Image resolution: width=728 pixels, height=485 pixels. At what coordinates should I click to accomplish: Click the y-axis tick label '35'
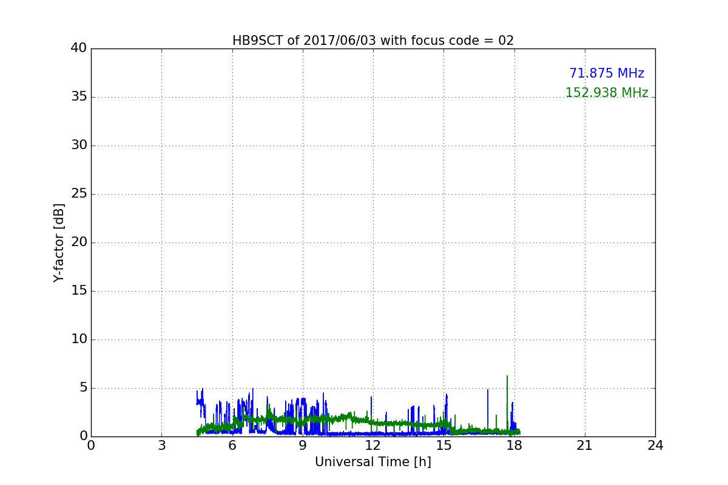[x=79, y=97]
